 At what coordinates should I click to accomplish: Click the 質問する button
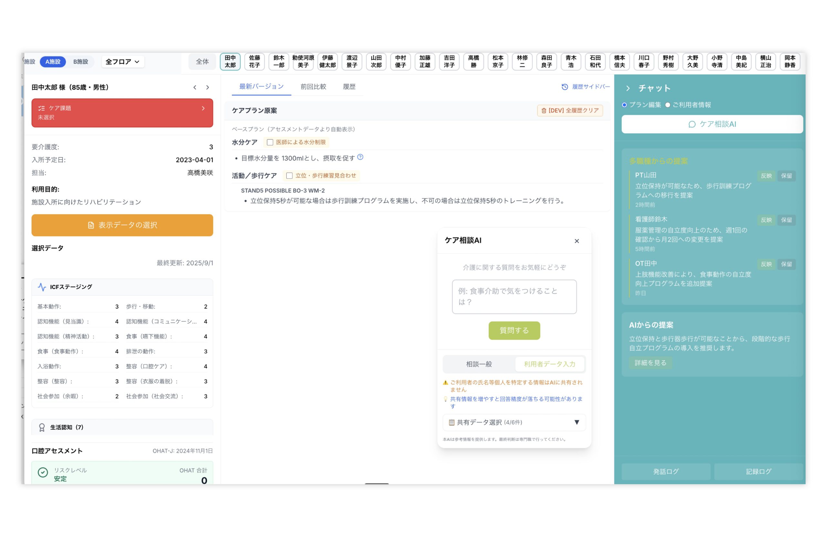514,331
